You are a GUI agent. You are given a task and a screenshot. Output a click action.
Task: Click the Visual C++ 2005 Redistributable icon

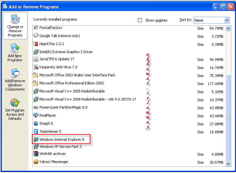[x=36, y=91]
